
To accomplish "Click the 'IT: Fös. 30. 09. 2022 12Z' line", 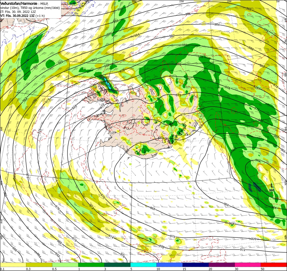I will pos(18,12).
